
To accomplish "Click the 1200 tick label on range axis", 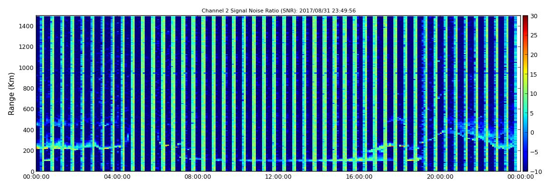I will (x=27, y=47).
